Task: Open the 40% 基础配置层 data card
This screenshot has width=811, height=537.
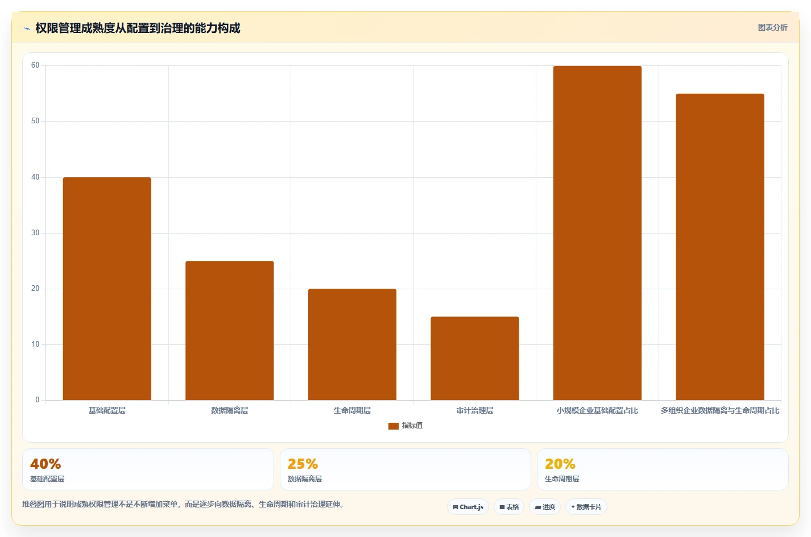Action: 148,469
